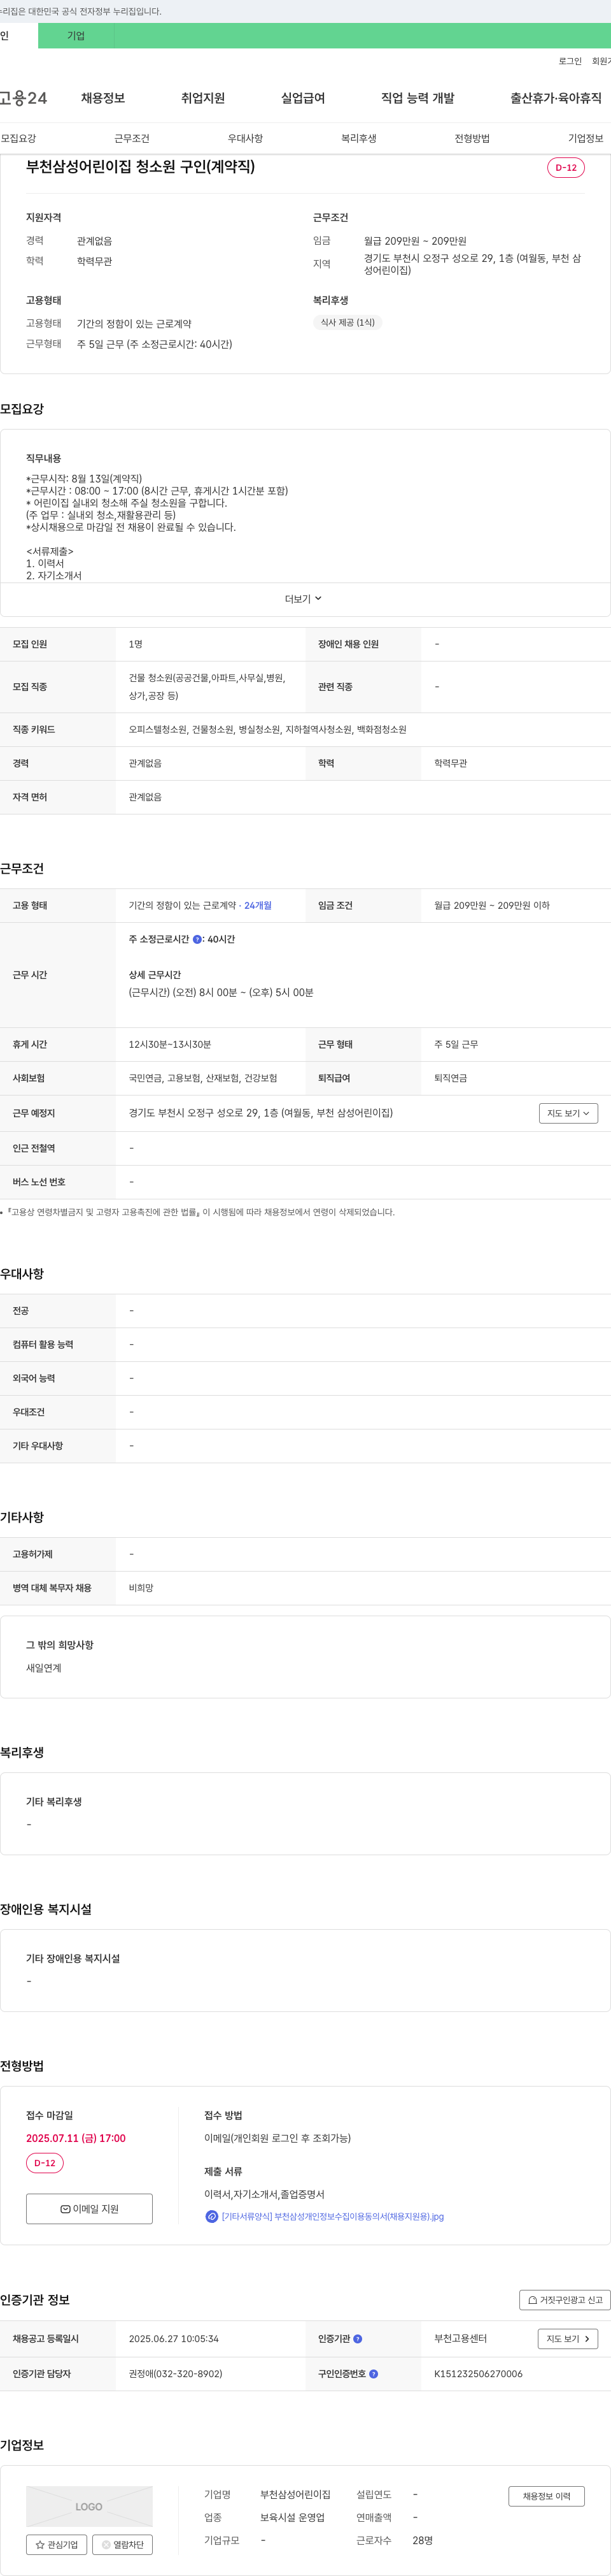Click the 2025.06.27 10:05:34 registration date

click(x=174, y=2339)
